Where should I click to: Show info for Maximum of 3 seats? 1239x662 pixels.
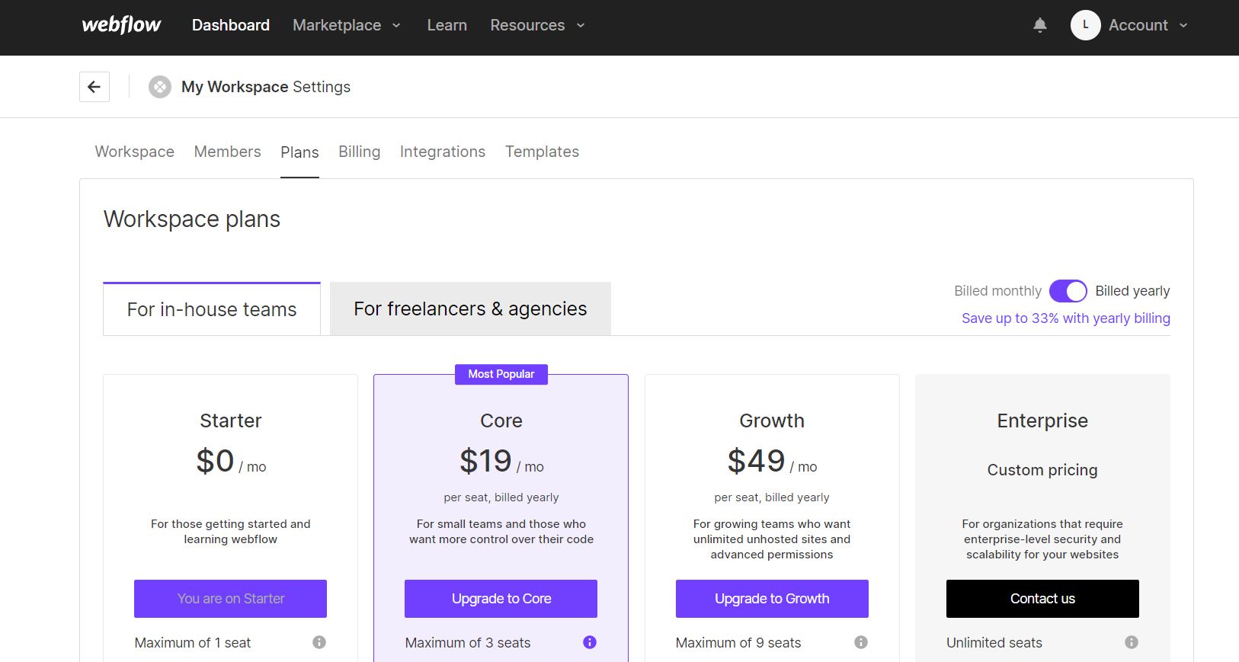pyautogui.click(x=590, y=642)
